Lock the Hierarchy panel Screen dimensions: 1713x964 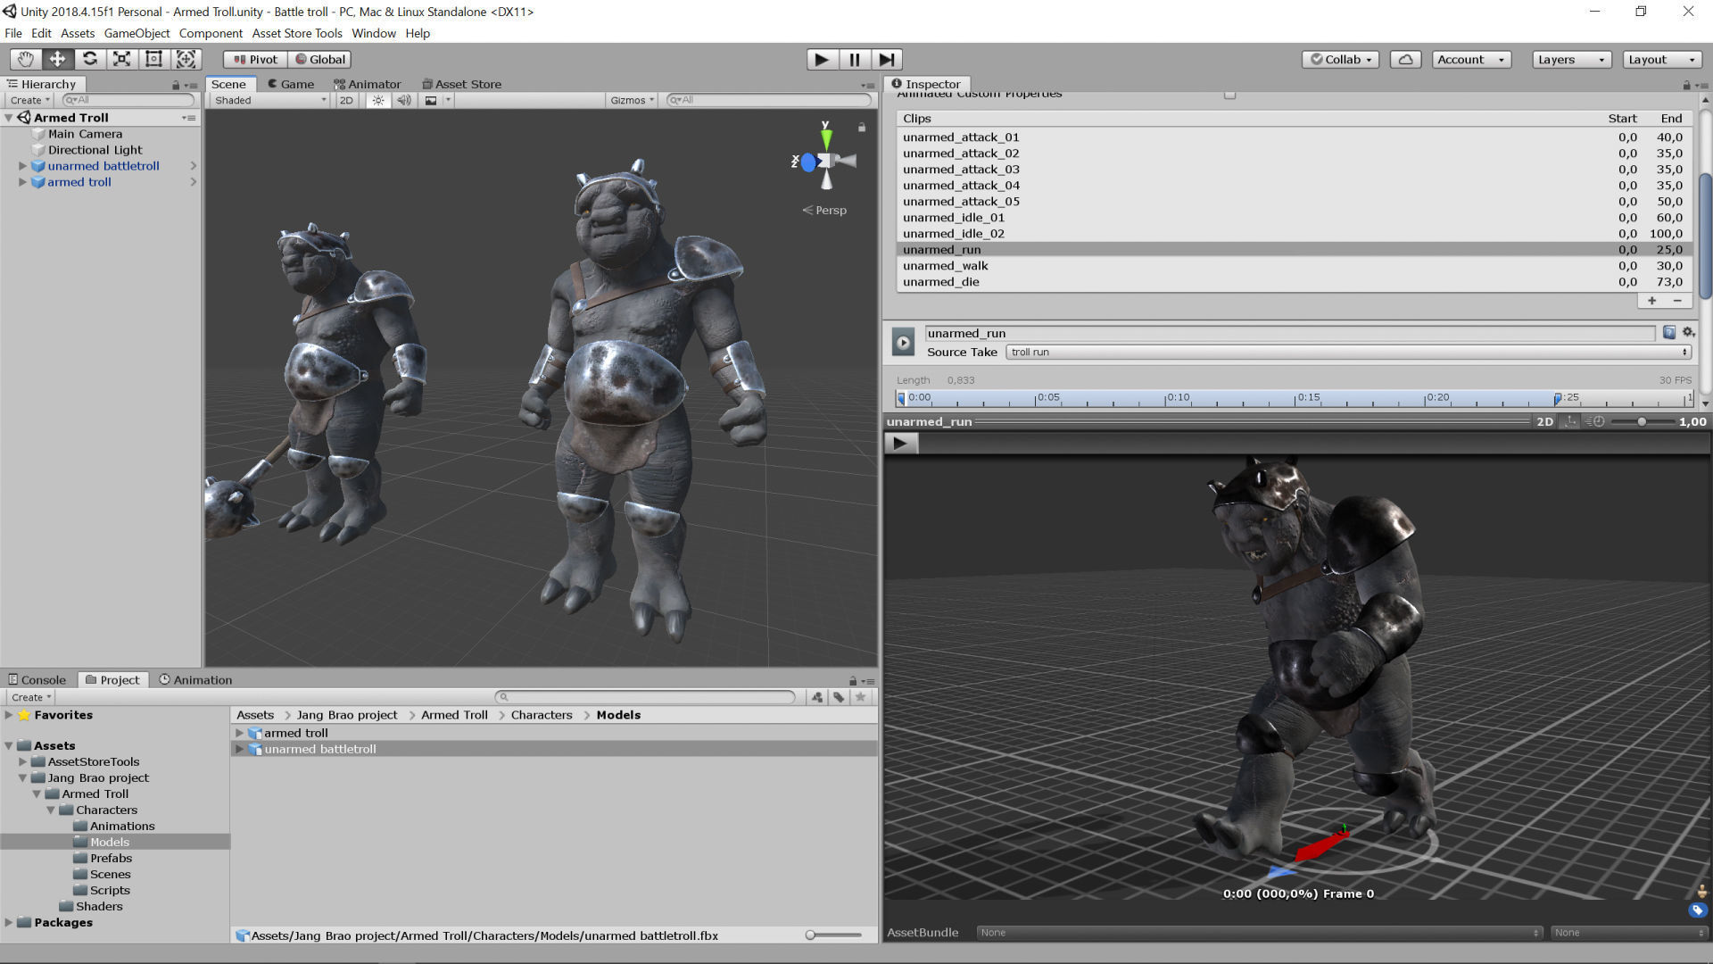[176, 86]
